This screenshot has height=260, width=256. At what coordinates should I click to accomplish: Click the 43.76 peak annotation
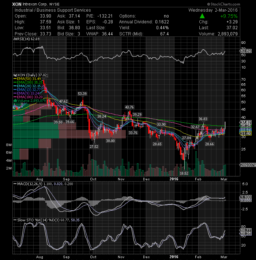point(129,107)
